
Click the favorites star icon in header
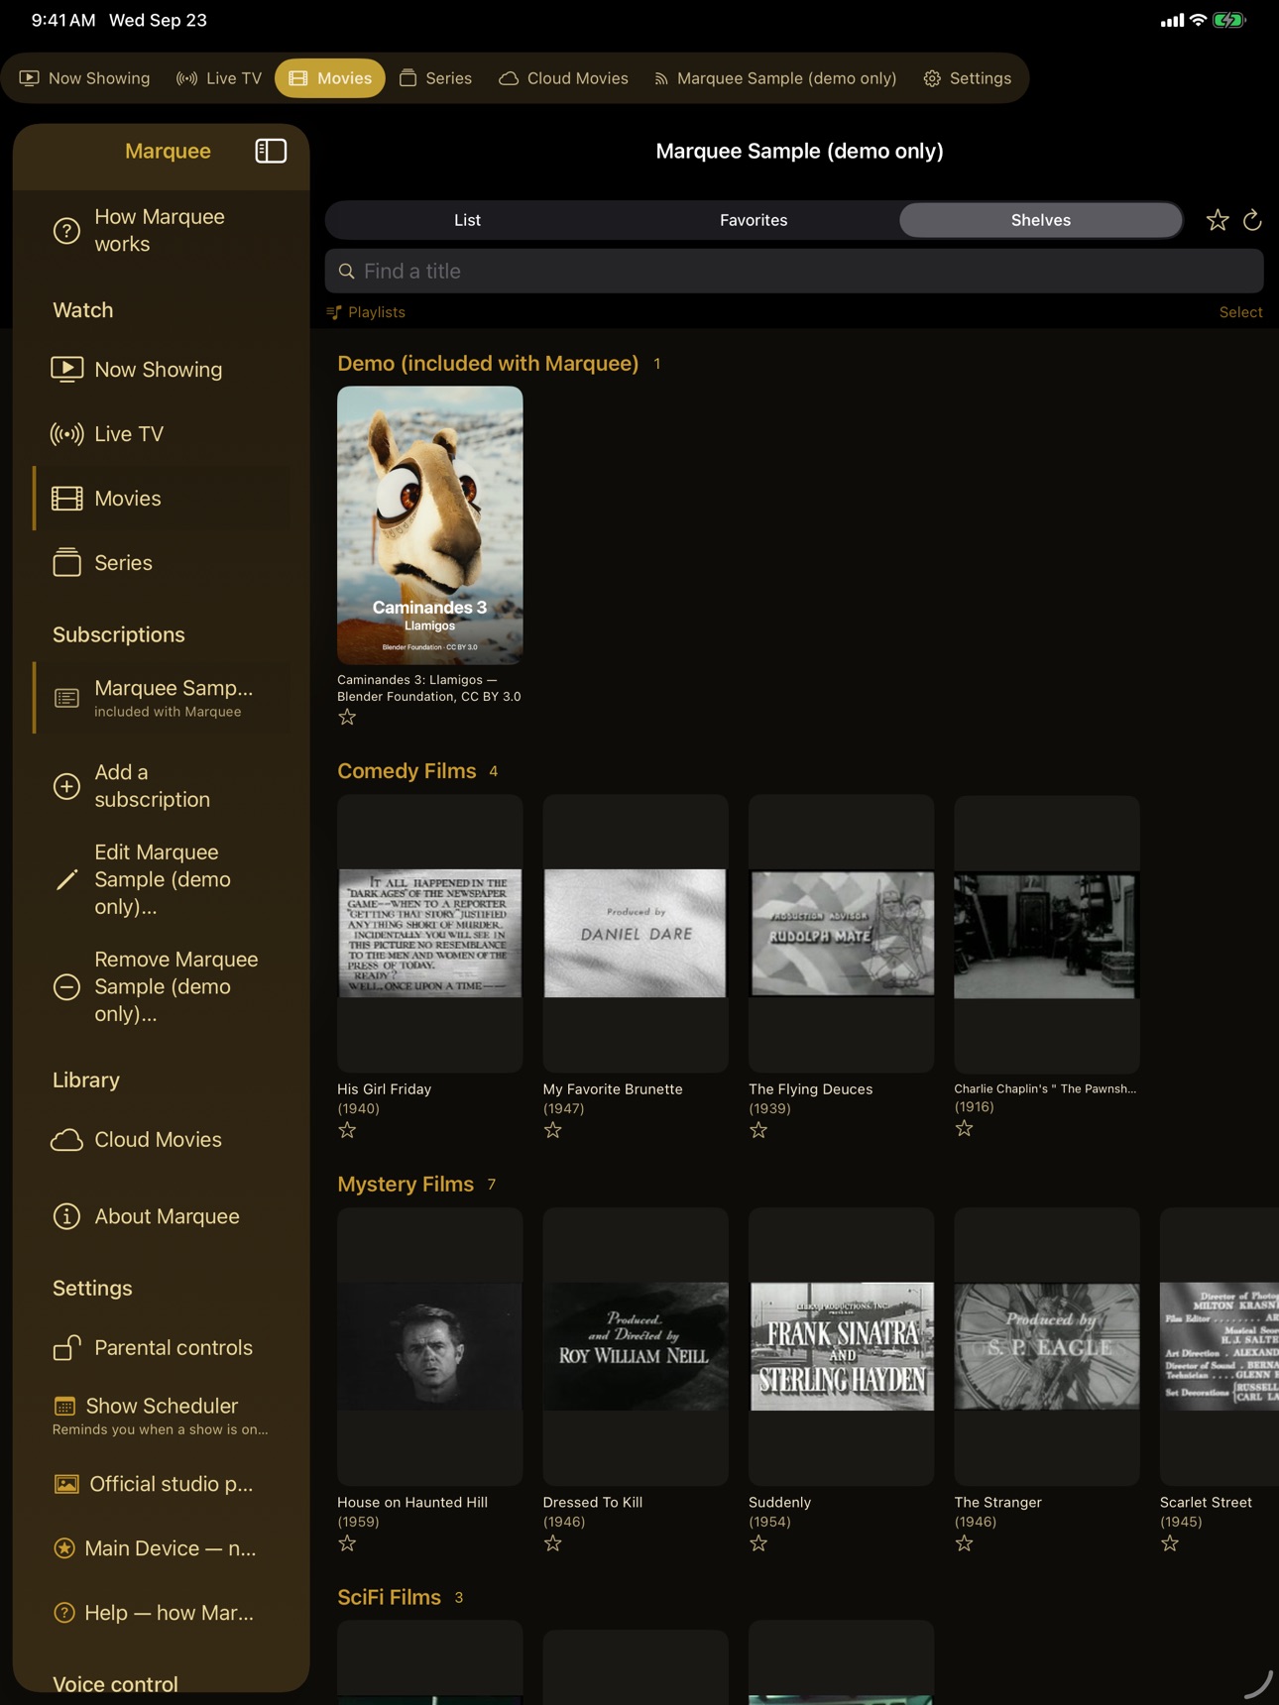click(1218, 220)
